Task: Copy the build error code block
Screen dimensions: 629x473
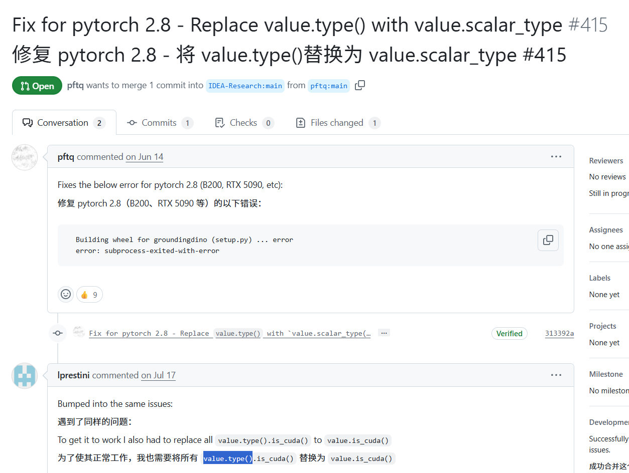Action: pos(548,240)
